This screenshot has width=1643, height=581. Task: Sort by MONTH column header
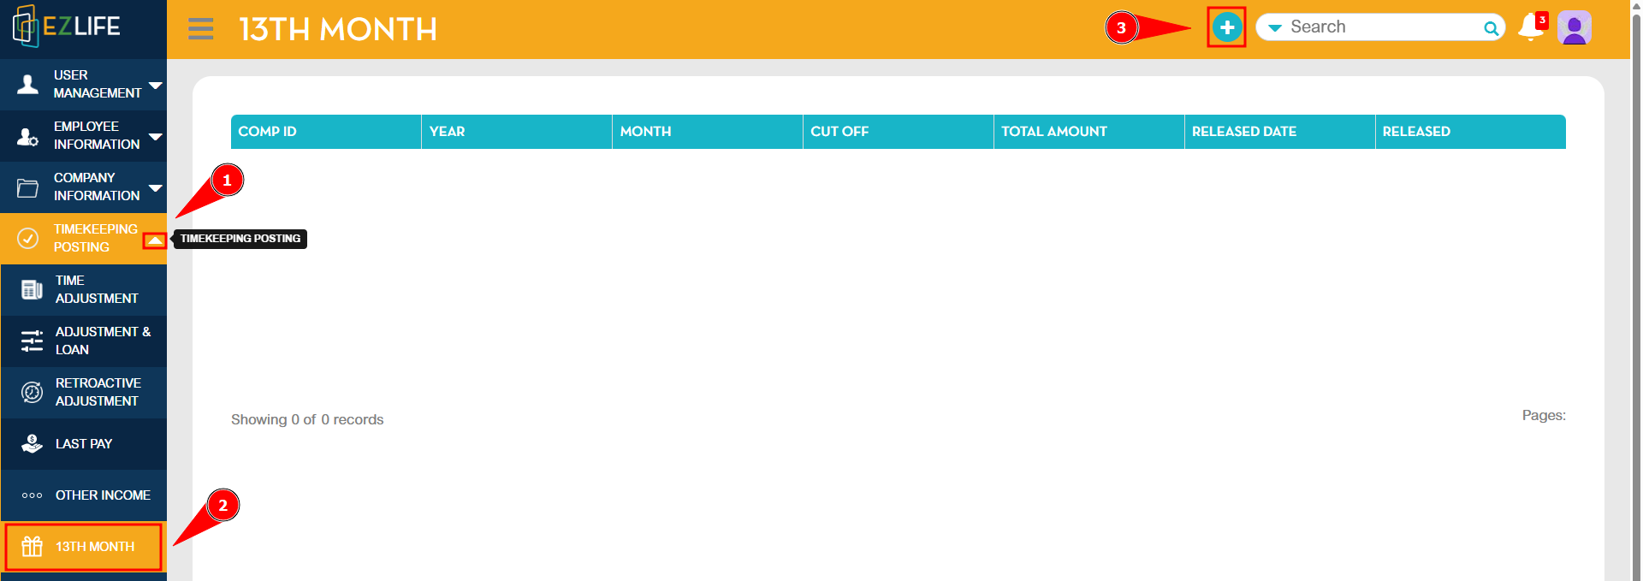pyautogui.click(x=708, y=132)
